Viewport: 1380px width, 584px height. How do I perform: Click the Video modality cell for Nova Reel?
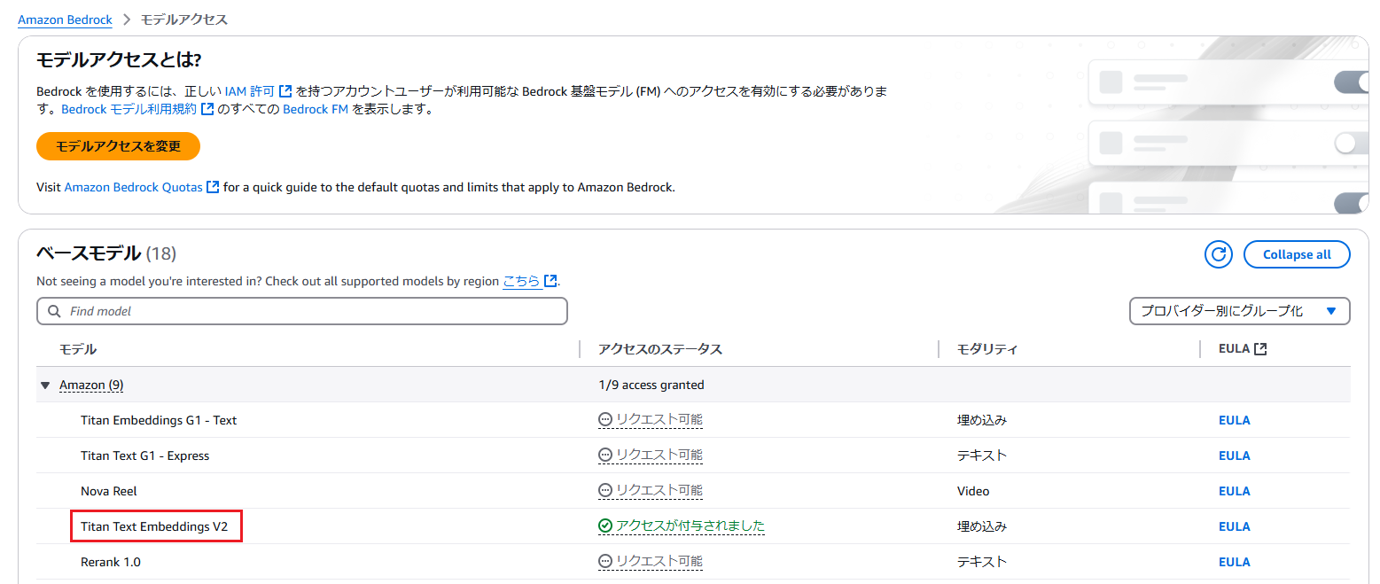click(x=973, y=491)
